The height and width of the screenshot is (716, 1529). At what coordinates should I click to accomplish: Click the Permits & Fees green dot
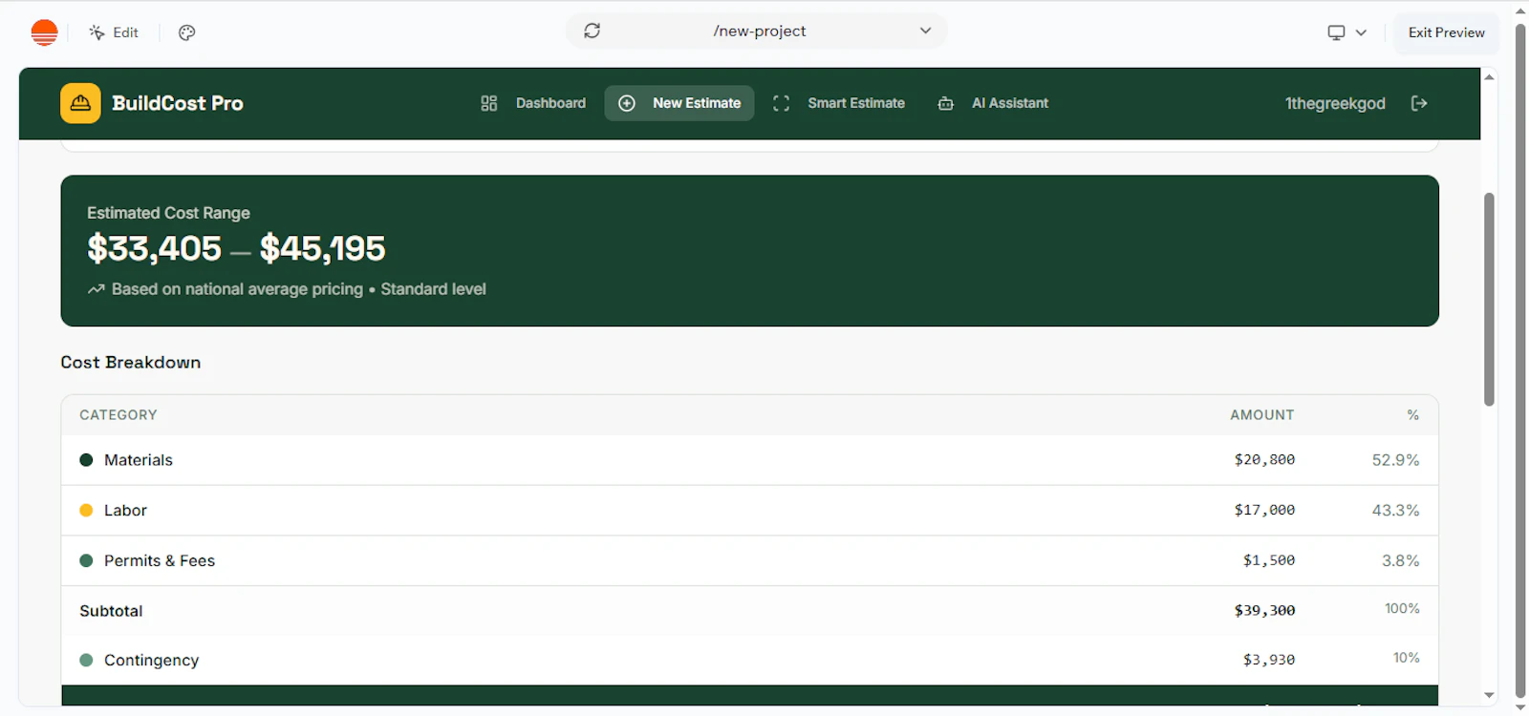click(x=86, y=561)
